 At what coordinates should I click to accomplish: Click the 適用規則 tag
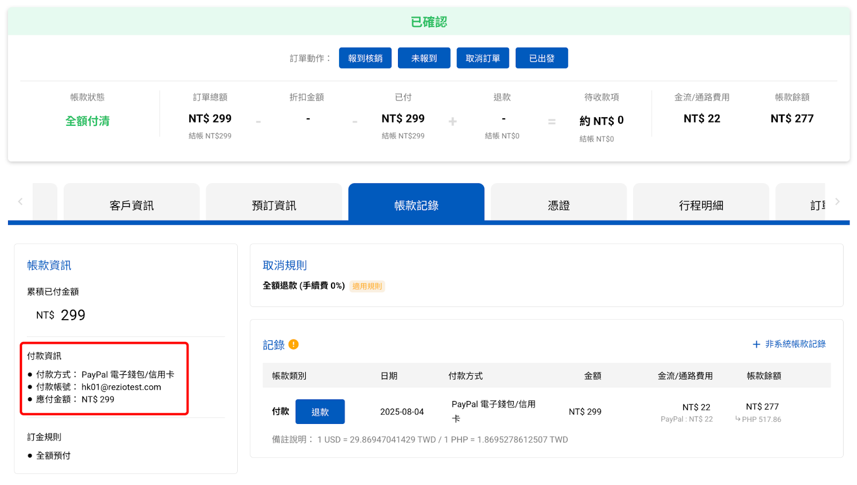click(x=367, y=286)
